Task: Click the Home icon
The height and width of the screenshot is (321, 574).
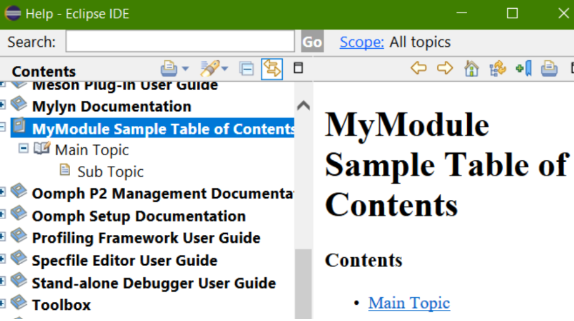Action: (x=471, y=68)
